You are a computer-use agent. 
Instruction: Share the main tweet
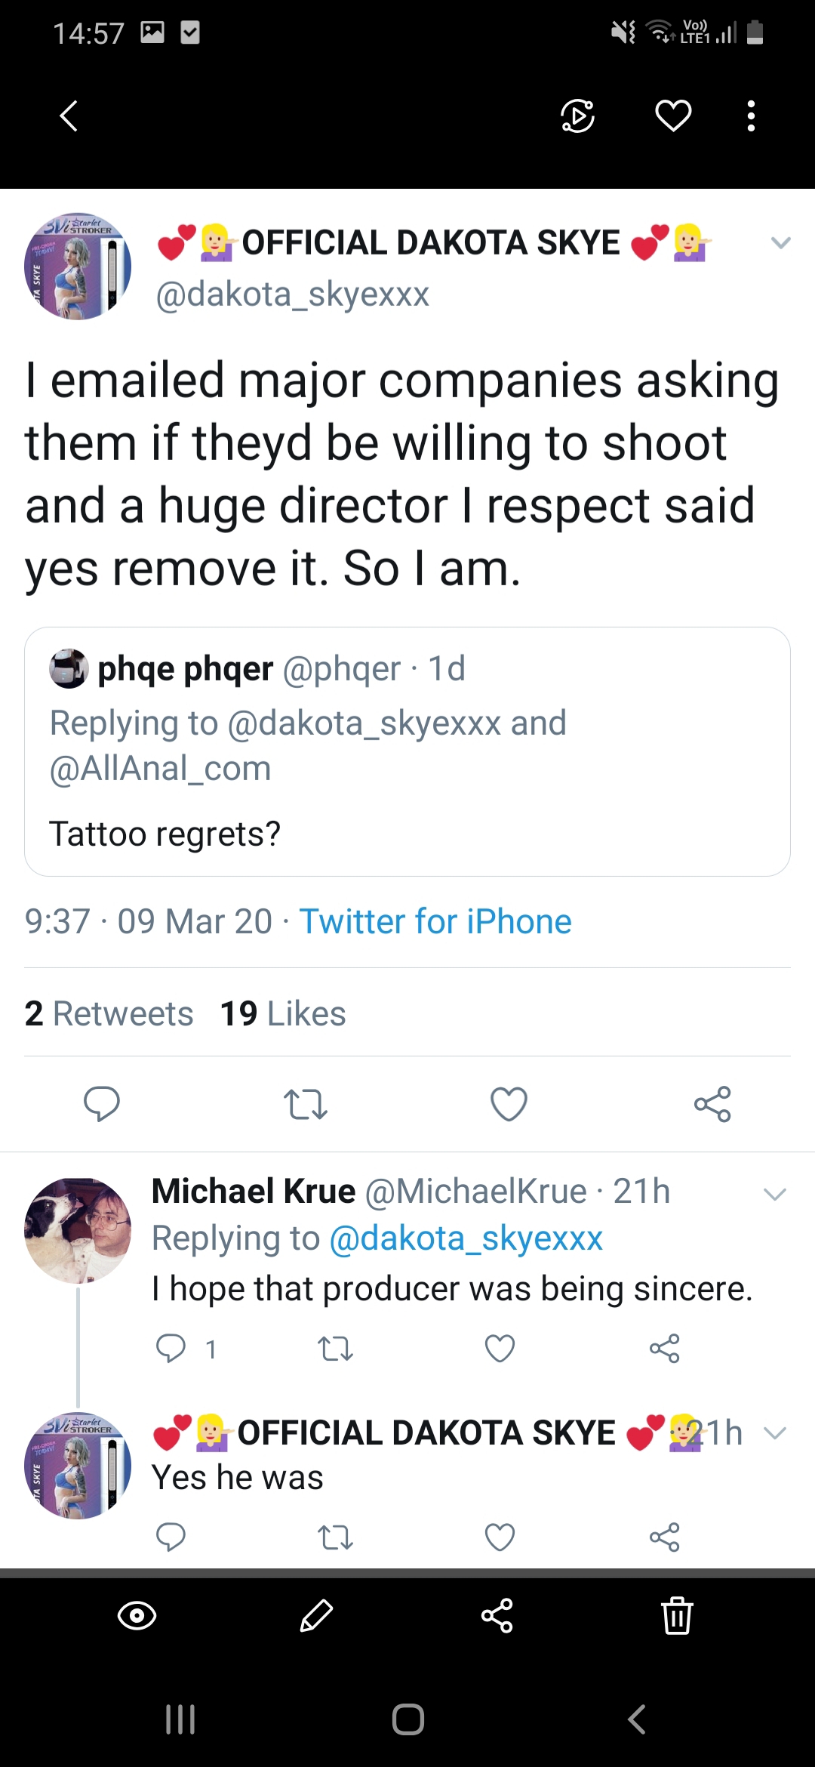[x=712, y=1104]
